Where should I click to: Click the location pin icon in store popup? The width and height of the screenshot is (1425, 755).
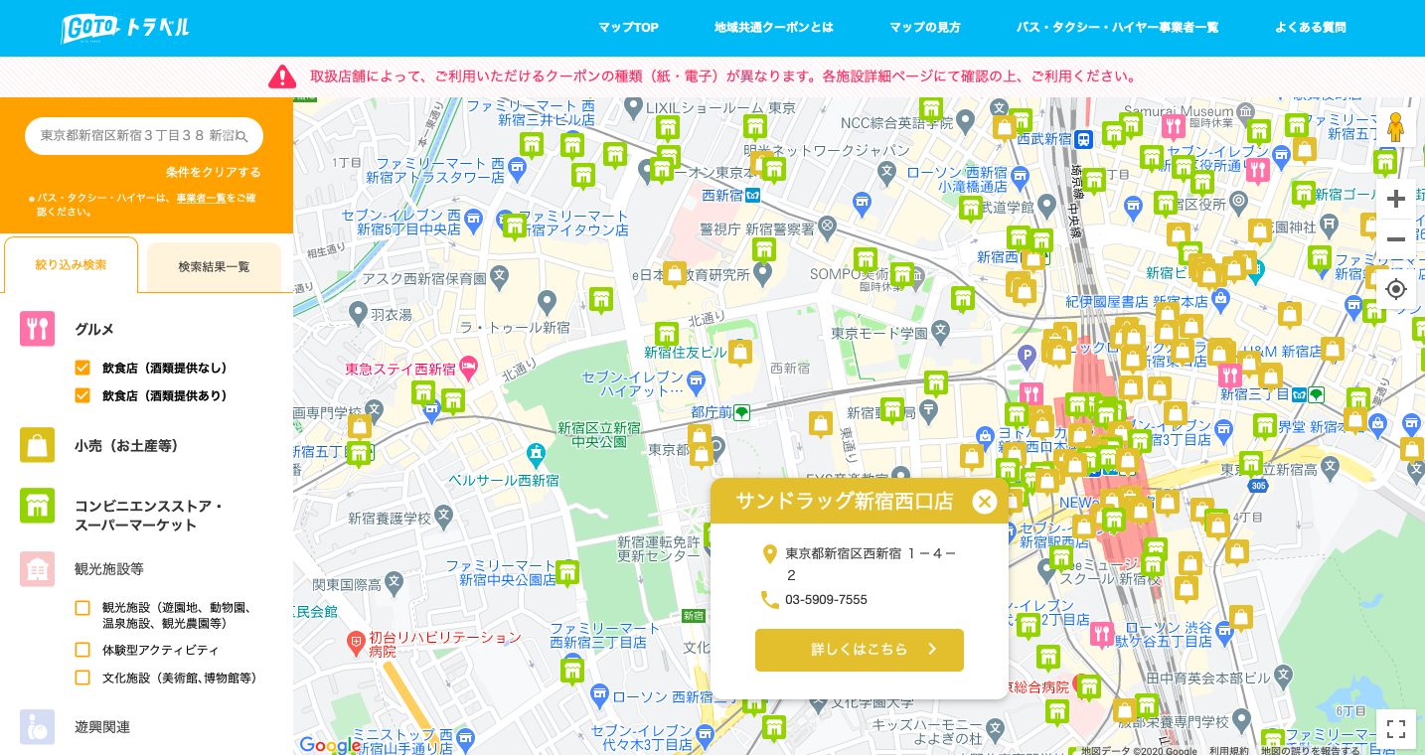point(769,554)
